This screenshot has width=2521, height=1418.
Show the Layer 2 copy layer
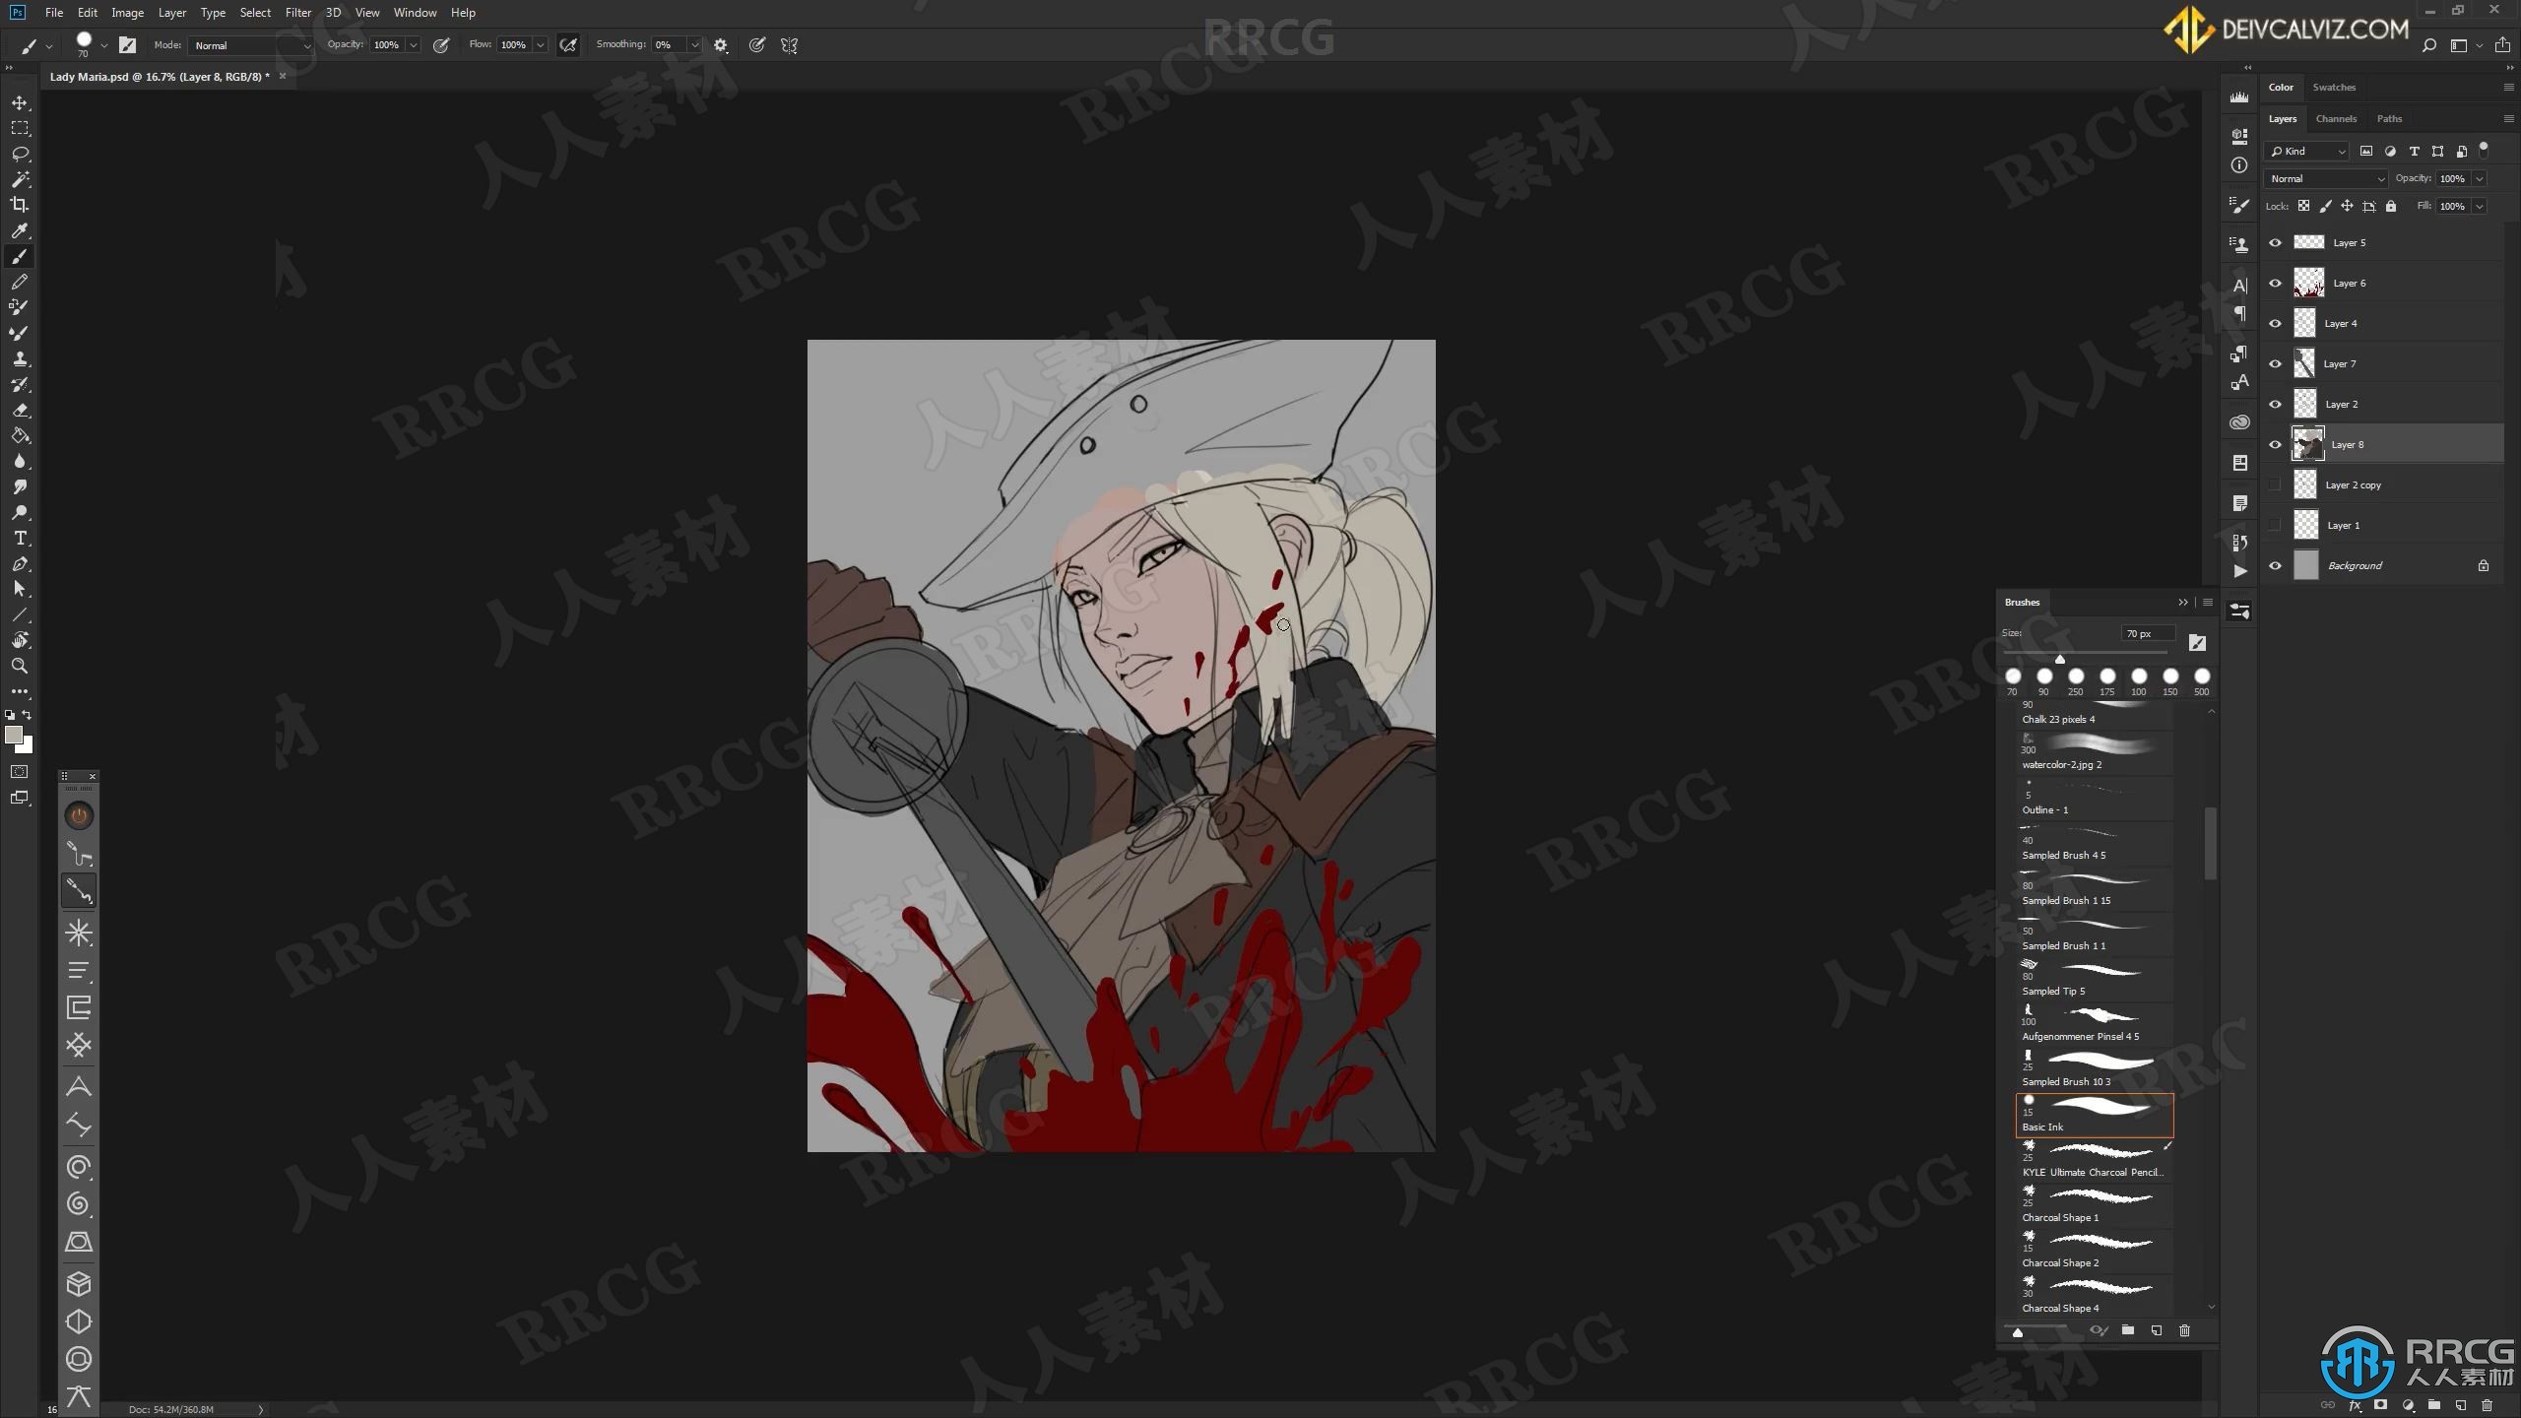(x=2275, y=484)
